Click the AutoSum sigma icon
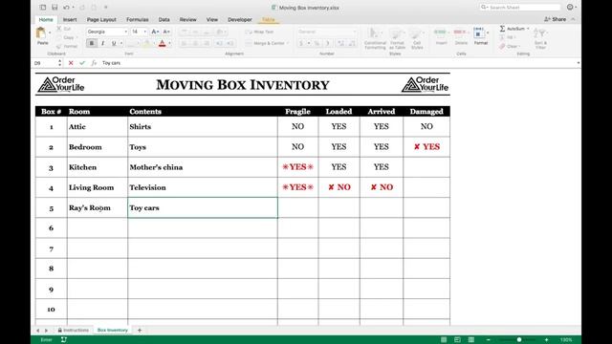Screen dimensions: 612x344 (x=502, y=29)
